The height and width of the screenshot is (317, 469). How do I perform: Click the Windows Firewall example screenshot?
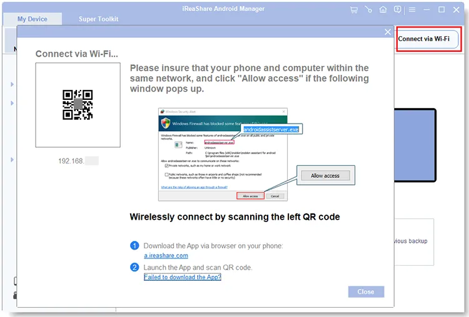pos(223,154)
